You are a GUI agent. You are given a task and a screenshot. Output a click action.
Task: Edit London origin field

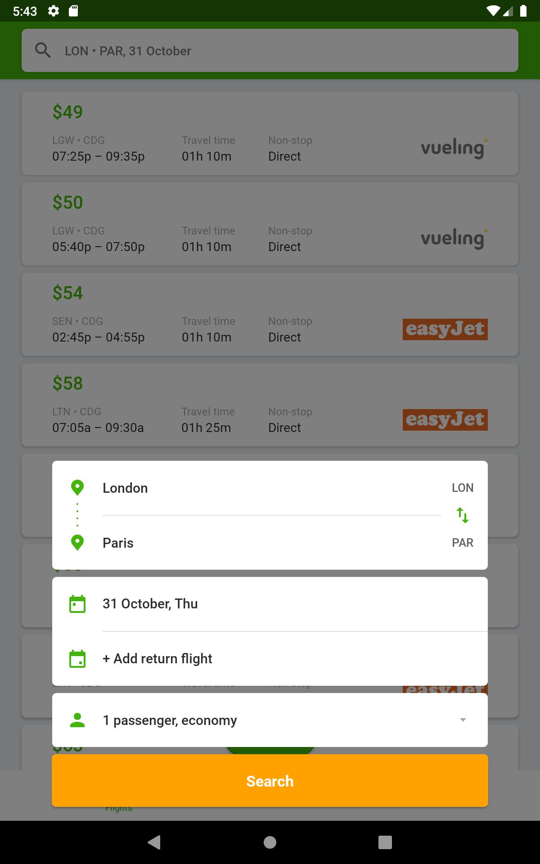(270, 488)
